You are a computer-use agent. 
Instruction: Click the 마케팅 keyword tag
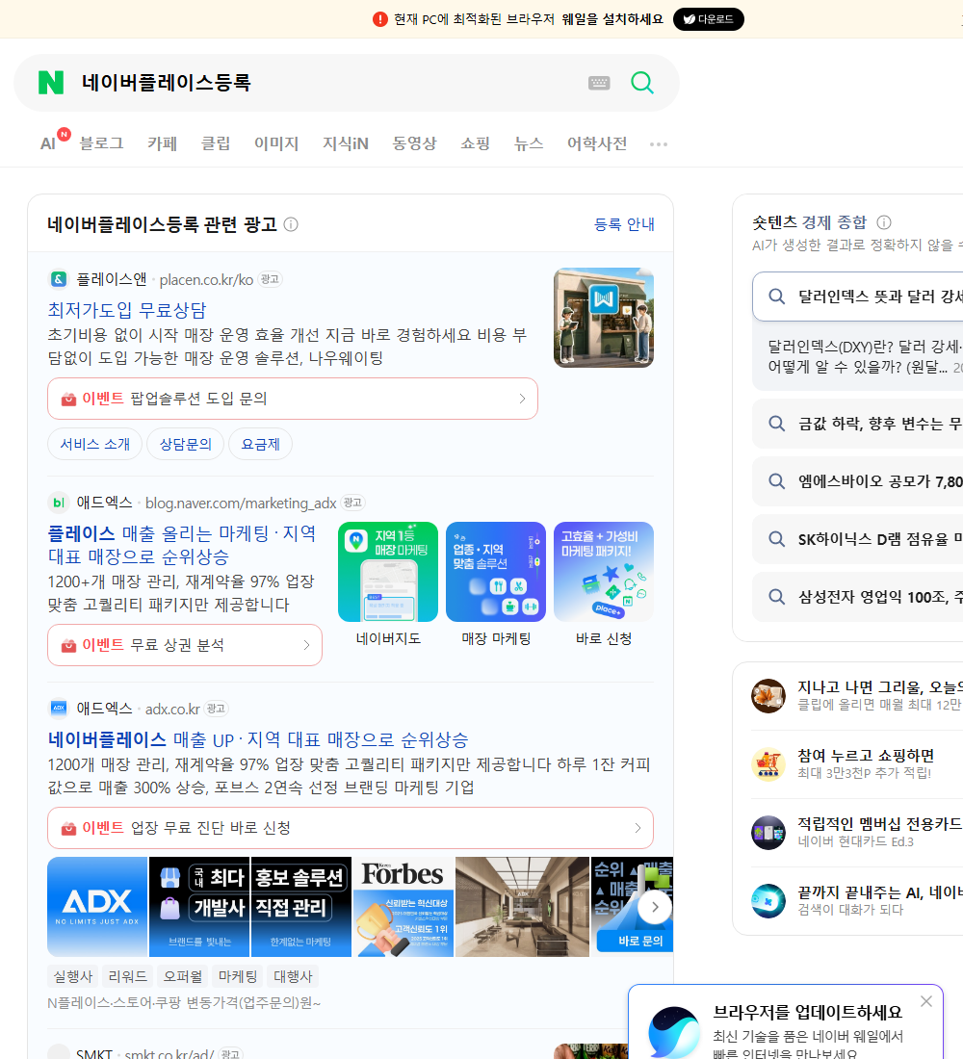pos(238,976)
